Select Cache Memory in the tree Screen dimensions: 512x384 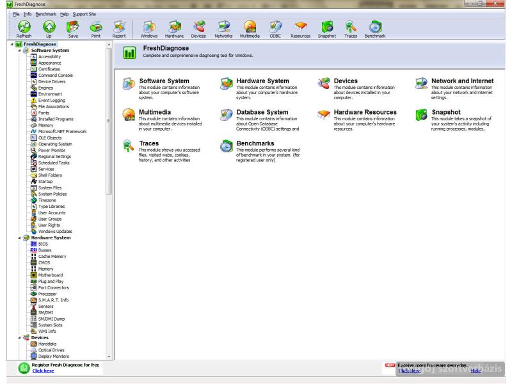click(52, 257)
